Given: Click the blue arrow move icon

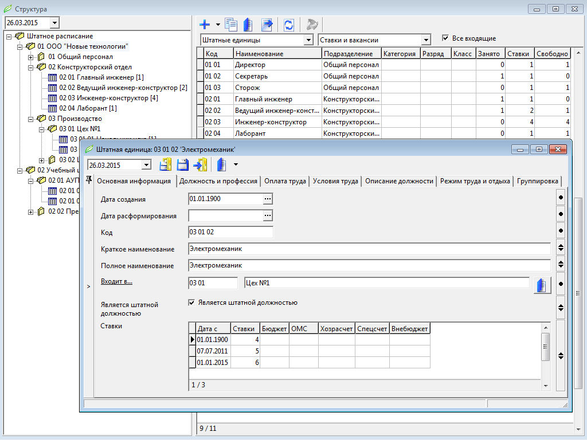Looking at the screenshot, I should coord(267,25).
